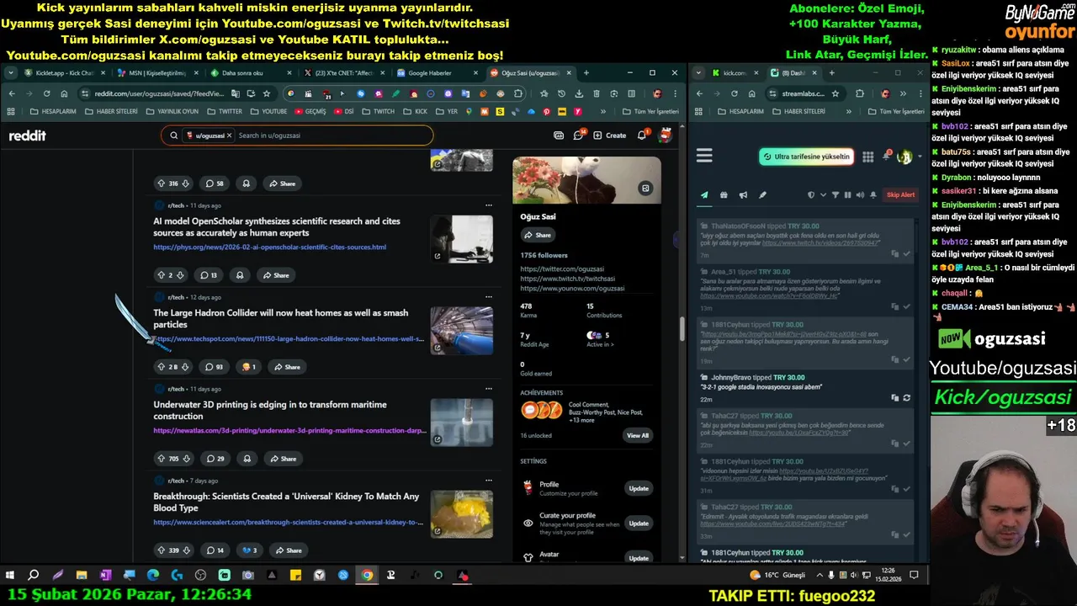This screenshot has height=606, width=1077.
Task: Reload the Reddit page
Action: [x=46, y=93]
